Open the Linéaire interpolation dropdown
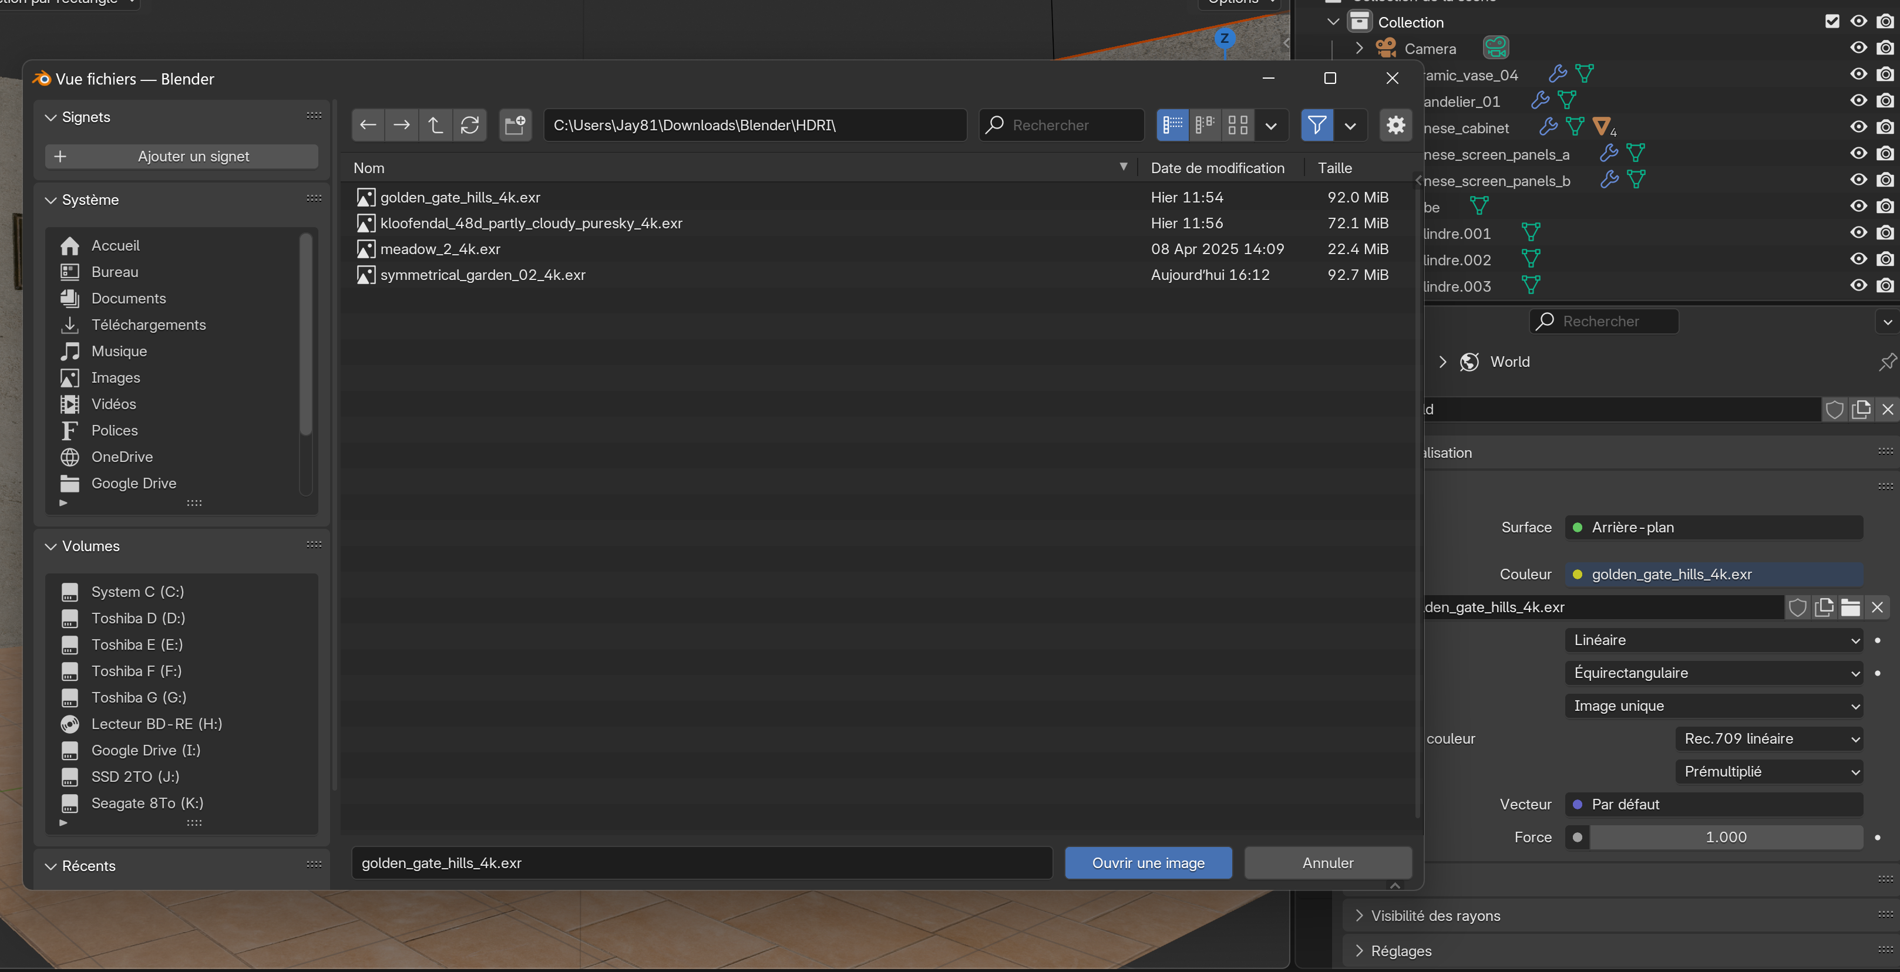This screenshot has width=1900, height=972. 1713,640
